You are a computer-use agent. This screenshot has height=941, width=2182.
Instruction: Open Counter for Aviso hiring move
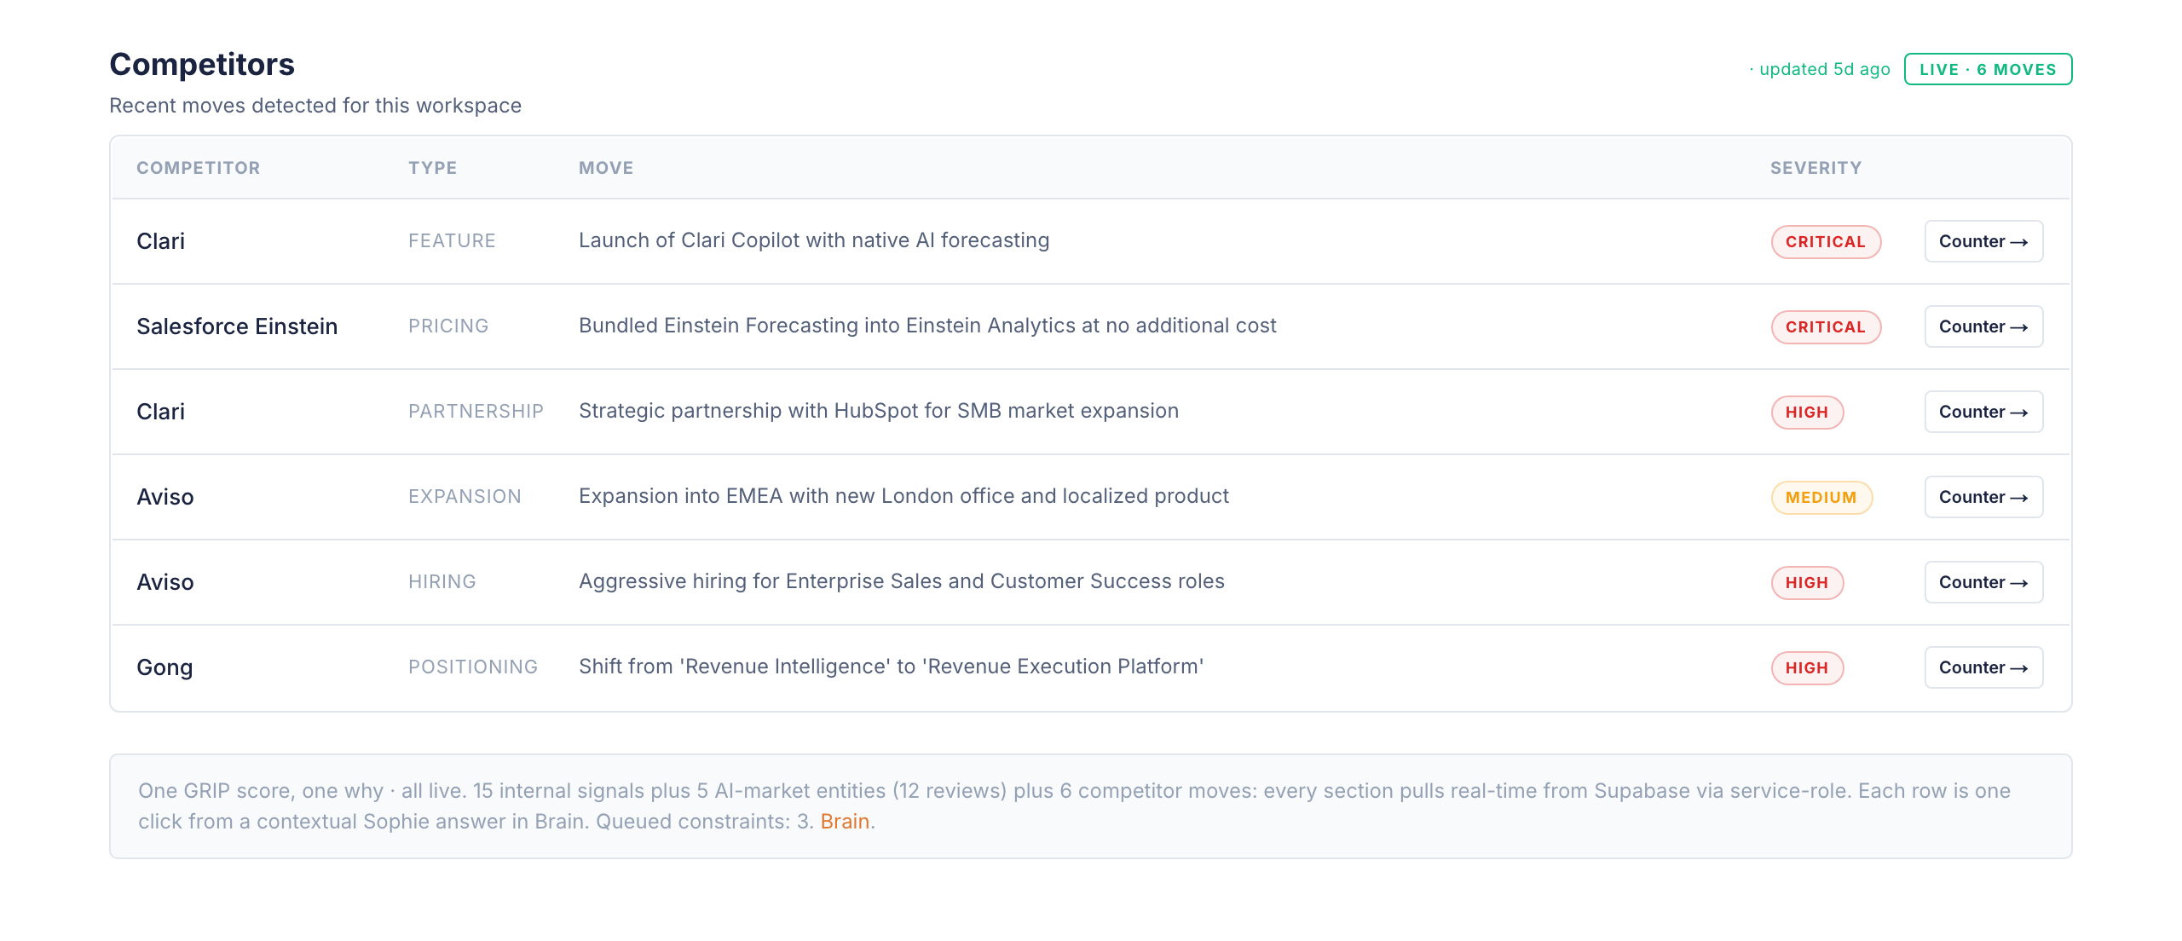[1983, 582]
